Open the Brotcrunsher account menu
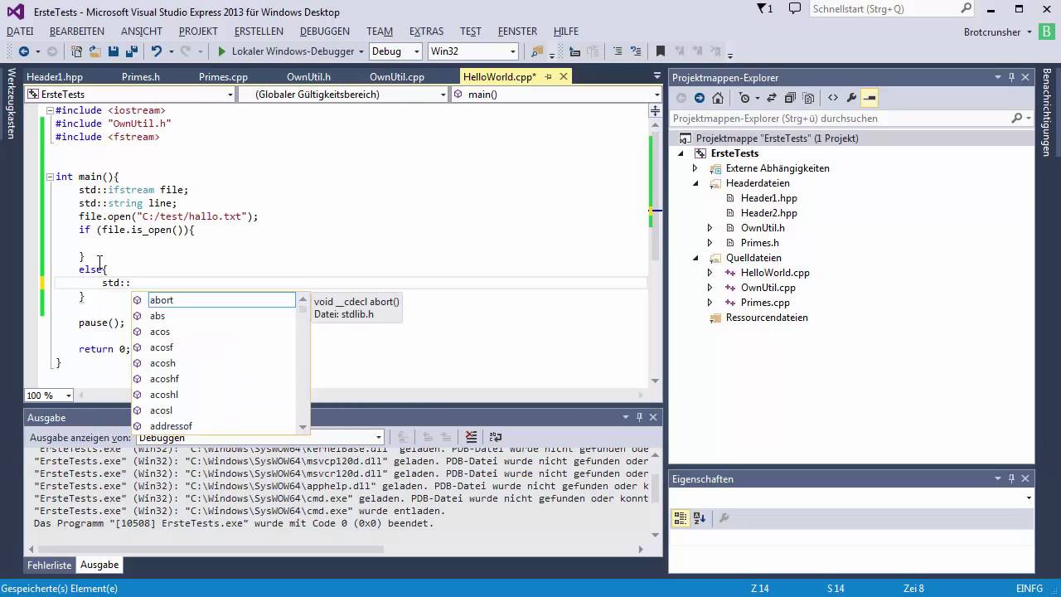The height and width of the screenshot is (597, 1061). tap(998, 32)
